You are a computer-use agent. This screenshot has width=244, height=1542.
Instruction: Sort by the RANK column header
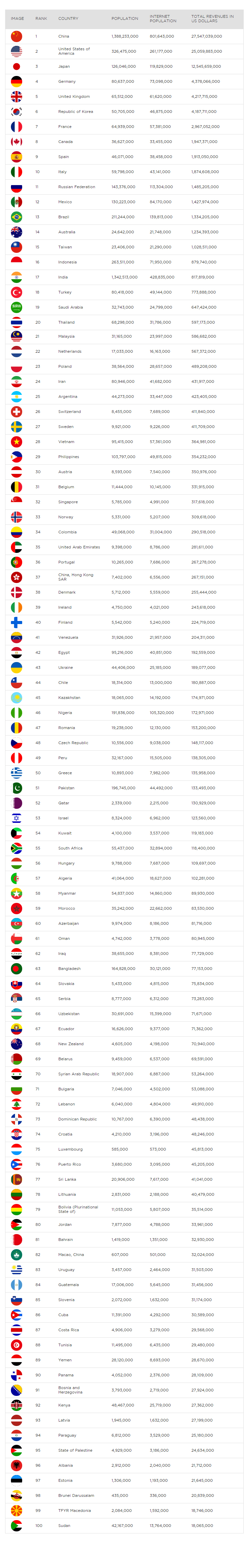pyautogui.click(x=41, y=18)
